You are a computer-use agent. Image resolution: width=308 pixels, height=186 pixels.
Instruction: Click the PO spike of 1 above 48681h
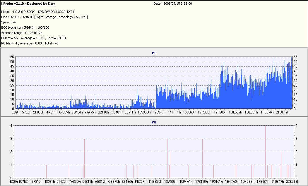click(x=46, y=171)
